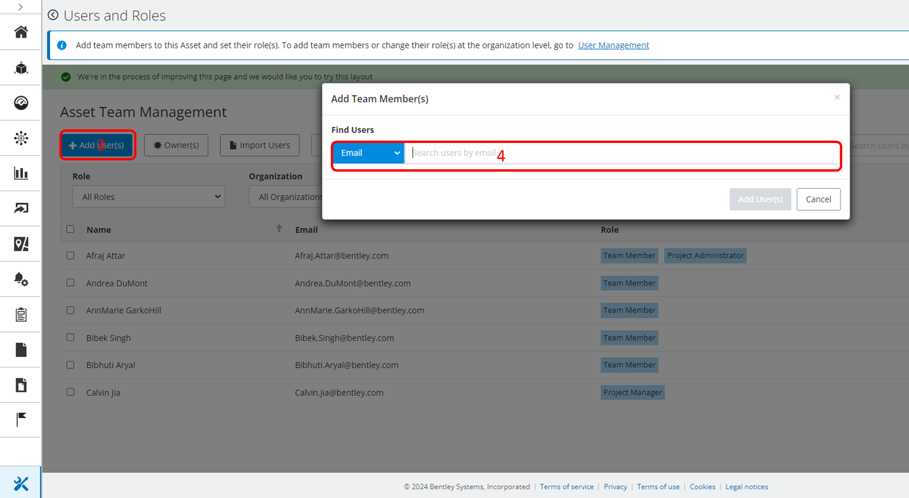Open the User Management link
909x498 pixels.
613,45
